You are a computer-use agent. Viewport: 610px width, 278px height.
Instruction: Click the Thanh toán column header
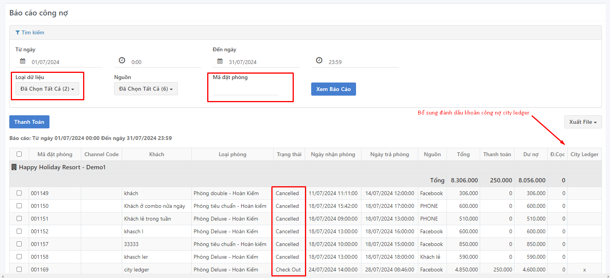497,154
